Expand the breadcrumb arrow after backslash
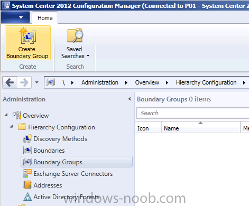 pyautogui.click(x=72, y=82)
